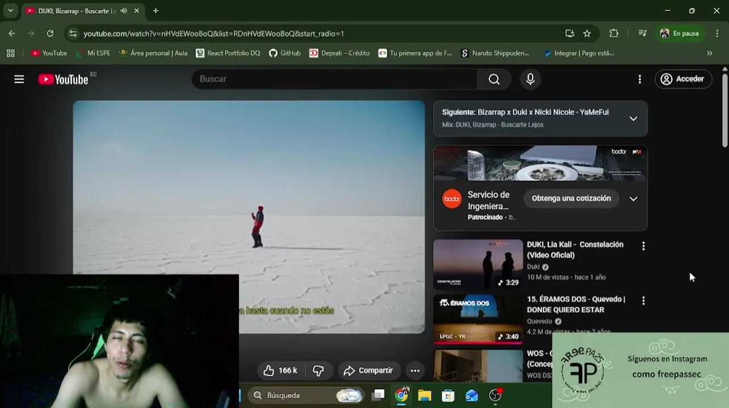Open Chrome profile En pausa
729x408 pixels.
[x=679, y=33]
